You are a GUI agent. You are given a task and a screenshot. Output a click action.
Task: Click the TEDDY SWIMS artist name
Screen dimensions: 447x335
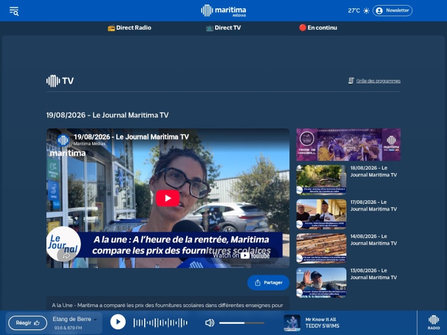click(x=322, y=326)
